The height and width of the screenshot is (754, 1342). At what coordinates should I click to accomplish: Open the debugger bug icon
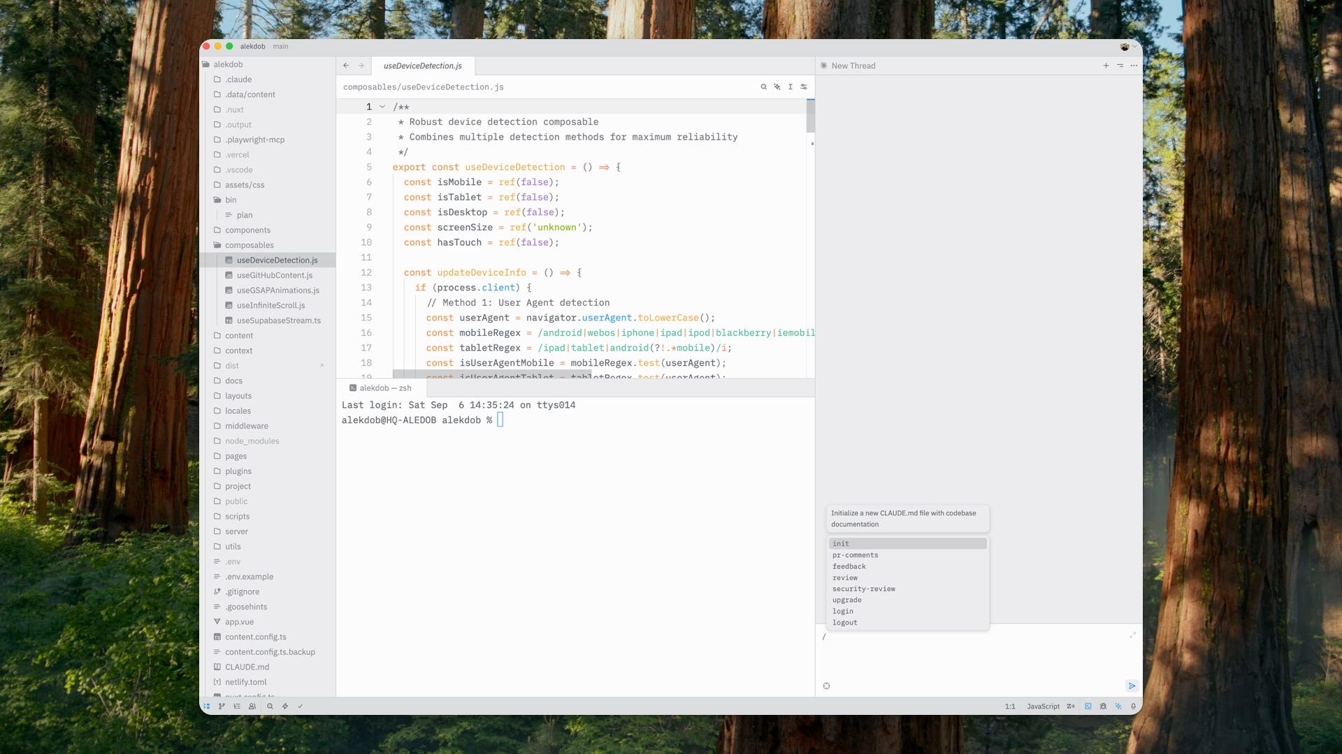click(1103, 707)
